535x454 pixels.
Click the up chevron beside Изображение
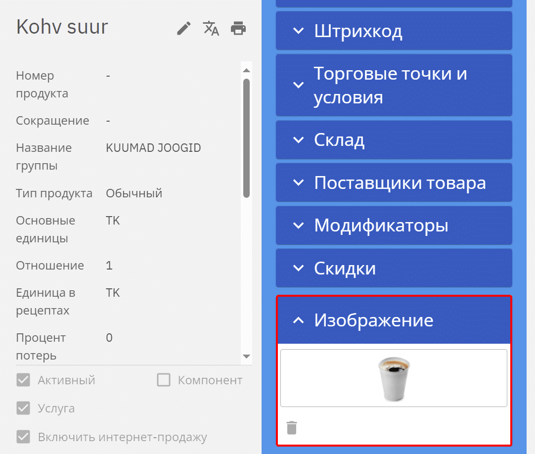tap(298, 320)
